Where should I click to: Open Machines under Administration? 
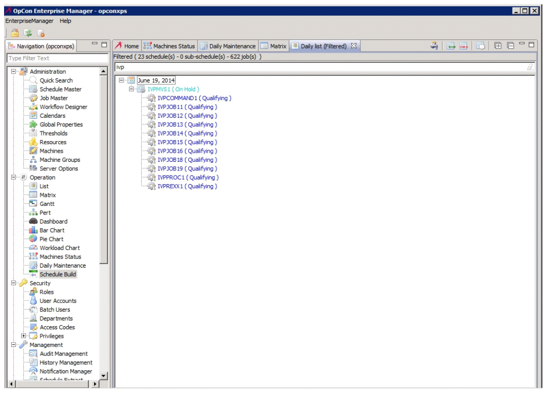[52, 151]
